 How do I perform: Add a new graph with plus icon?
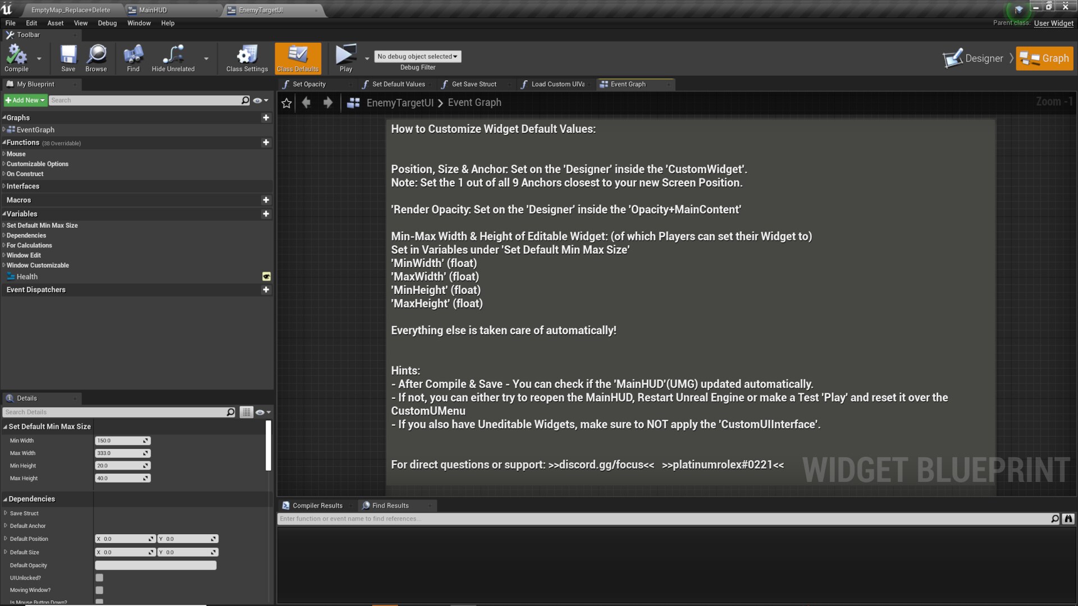point(266,118)
